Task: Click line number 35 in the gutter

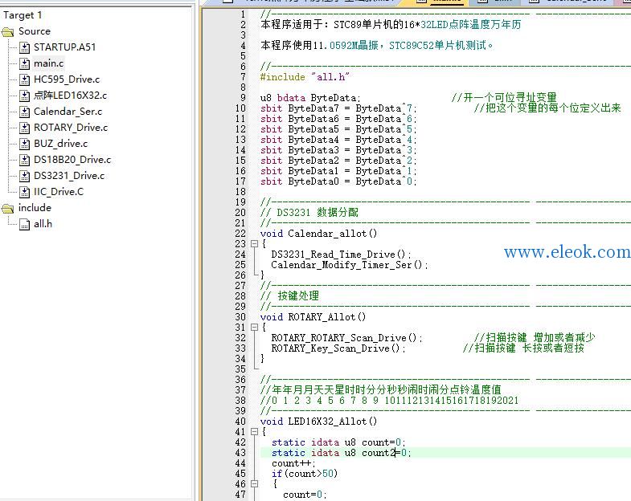Action: pos(240,369)
